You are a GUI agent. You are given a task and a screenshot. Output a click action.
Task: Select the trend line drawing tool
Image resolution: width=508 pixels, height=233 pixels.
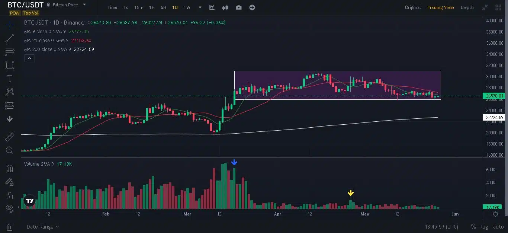tap(10, 38)
